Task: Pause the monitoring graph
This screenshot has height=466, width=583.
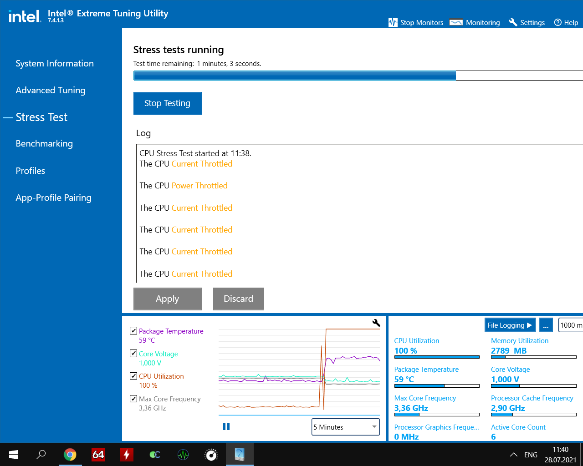Action: 226,426
